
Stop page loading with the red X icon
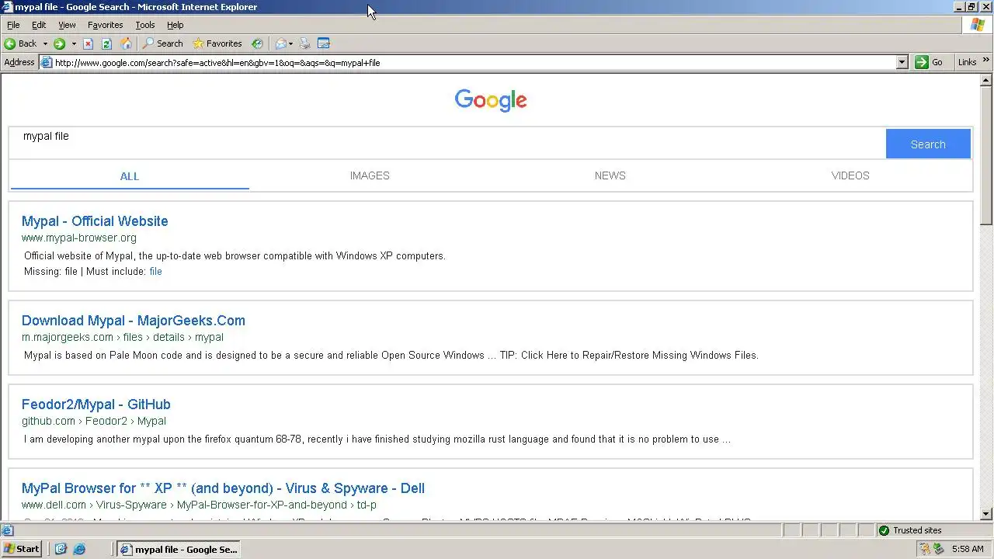[89, 43]
